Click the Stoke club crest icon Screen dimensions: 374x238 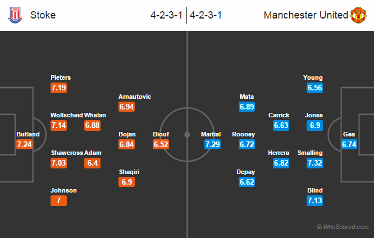[x=14, y=15]
